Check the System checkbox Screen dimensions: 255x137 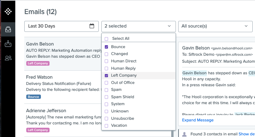pyautogui.click(x=106, y=104)
